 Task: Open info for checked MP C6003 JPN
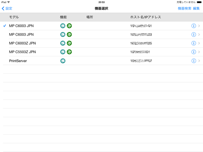click(194, 26)
